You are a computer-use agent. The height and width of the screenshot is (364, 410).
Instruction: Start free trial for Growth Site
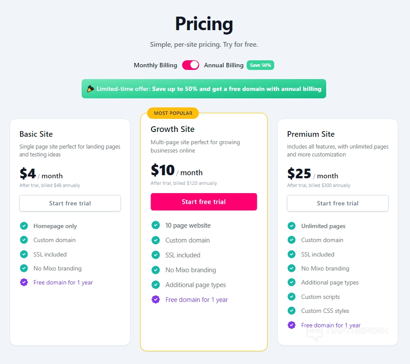[x=204, y=202]
